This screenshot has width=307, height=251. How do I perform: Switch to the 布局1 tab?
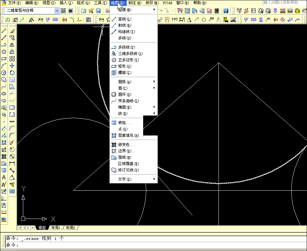(x=56, y=228)
